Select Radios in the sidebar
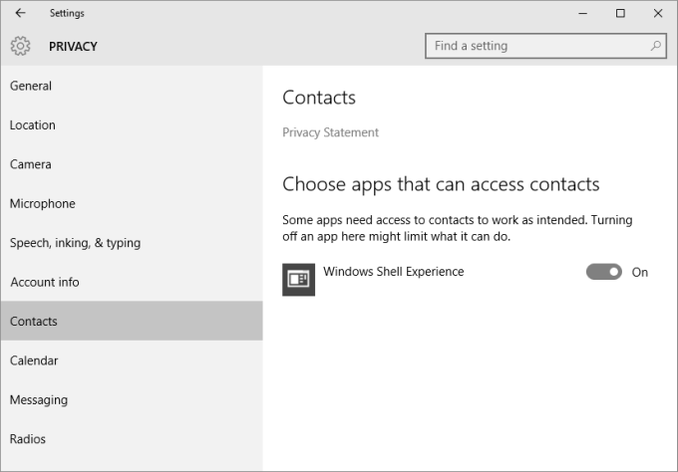The height and width of the screenshot is (472, 678). (x=28, y=439)
